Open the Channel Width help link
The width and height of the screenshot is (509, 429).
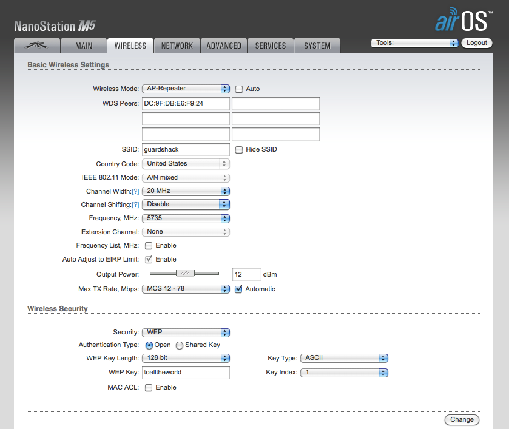click(135, 191)
